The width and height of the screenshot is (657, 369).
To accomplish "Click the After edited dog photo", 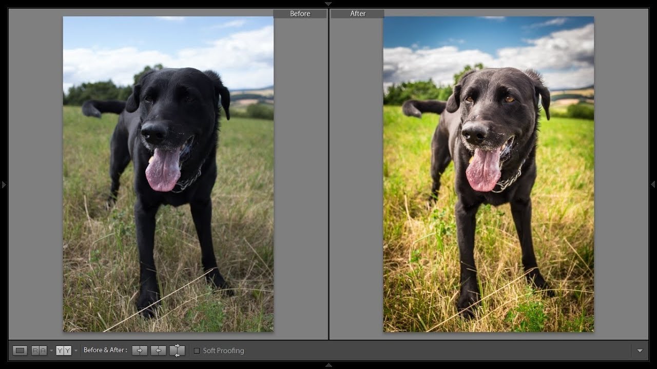I will (489, 174).
